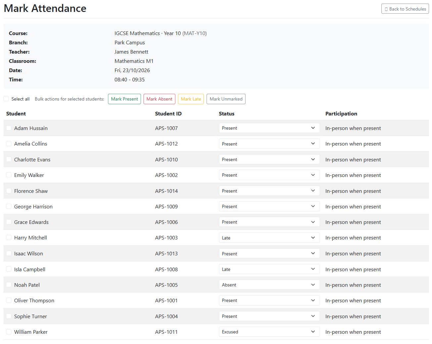Click the Mark Unmarked bulk button
The height and width of the screenshot is (344, 432).
pyautogui.click(x=226, y=99)
